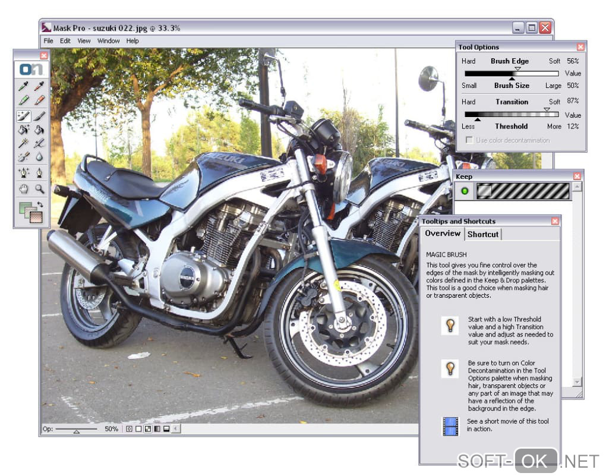Screen dimensions: 606x476
Task: Select the Zoom magnifier tool
Action: pyautogui.click(x=39, y=189)
